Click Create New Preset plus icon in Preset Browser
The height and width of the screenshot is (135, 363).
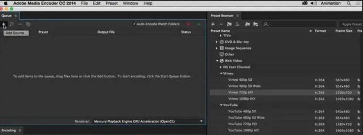click(x=213, y=24)
